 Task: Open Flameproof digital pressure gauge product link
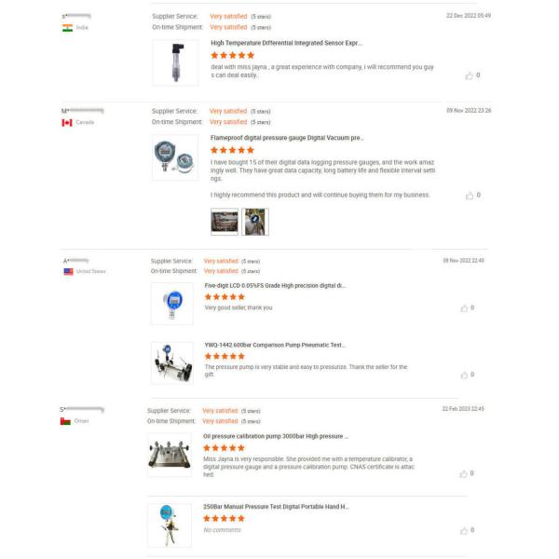click(286, 137)
